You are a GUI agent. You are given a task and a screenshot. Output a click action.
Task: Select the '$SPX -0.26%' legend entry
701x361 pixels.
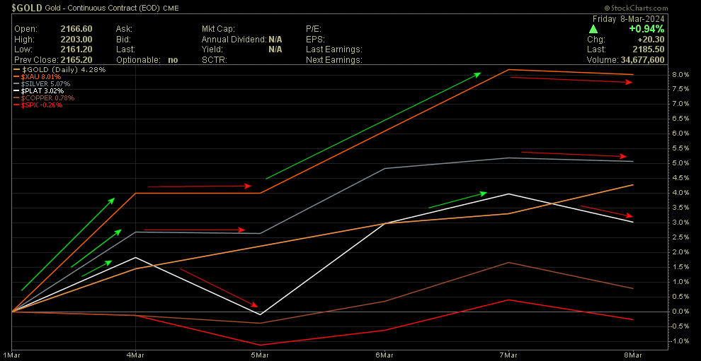point(42,105)
